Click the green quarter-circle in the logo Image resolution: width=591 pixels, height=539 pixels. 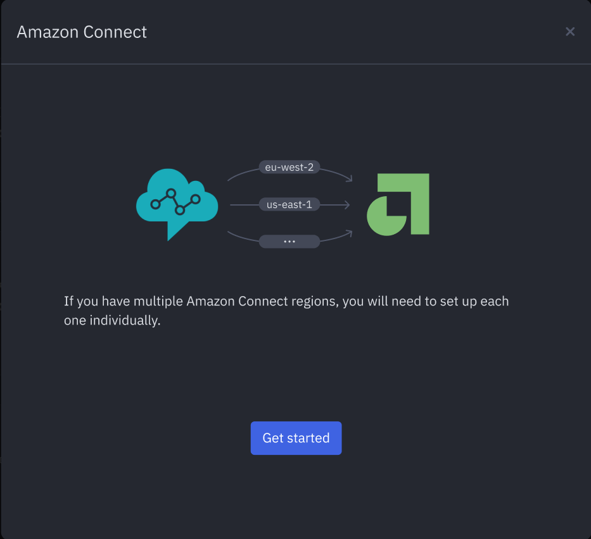click(384, 218)
